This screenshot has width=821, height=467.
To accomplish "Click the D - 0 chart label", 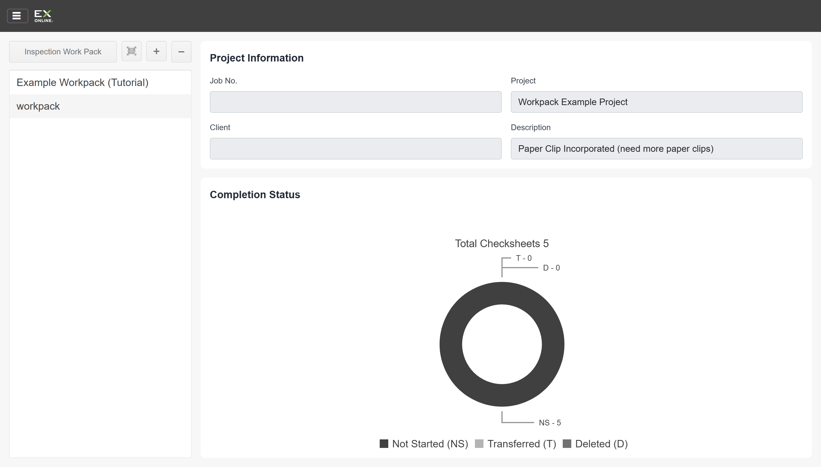I will point(551,268).
